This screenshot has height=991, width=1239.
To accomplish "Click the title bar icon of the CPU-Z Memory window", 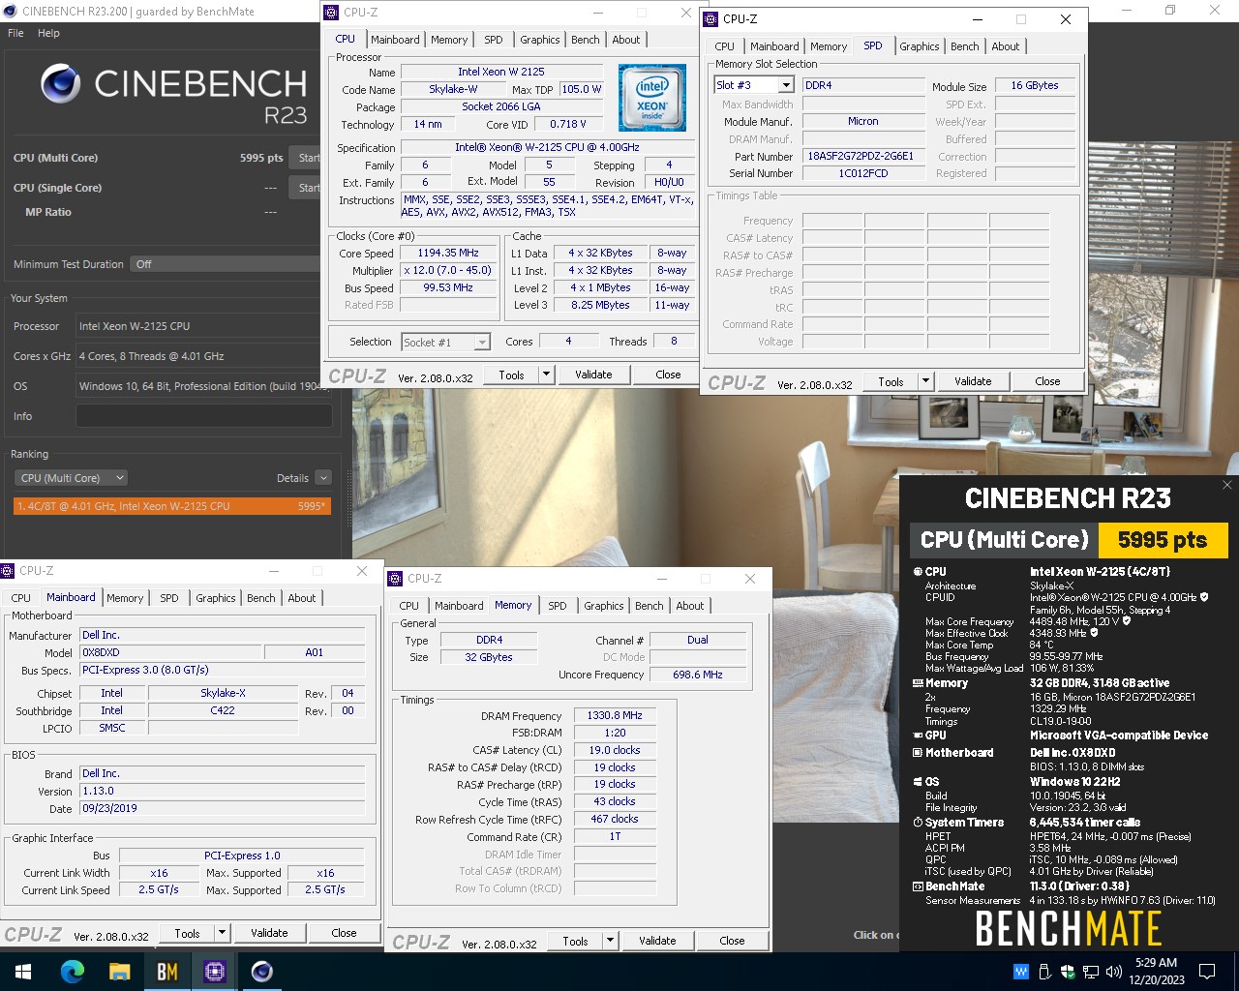I will click(395, 578).
